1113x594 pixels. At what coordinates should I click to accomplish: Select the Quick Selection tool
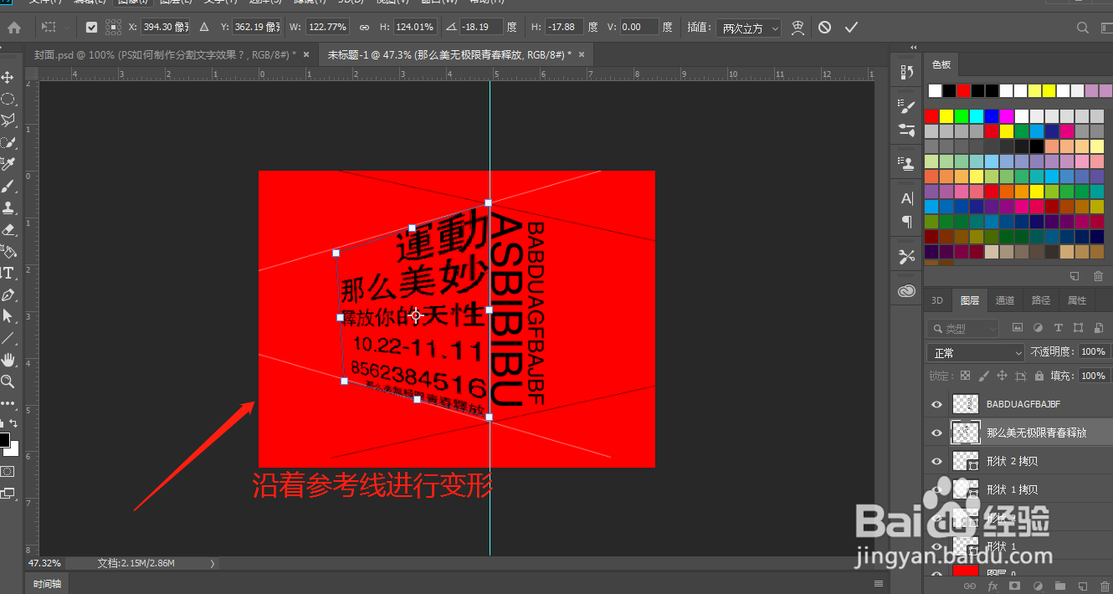[x=8, y=142]
